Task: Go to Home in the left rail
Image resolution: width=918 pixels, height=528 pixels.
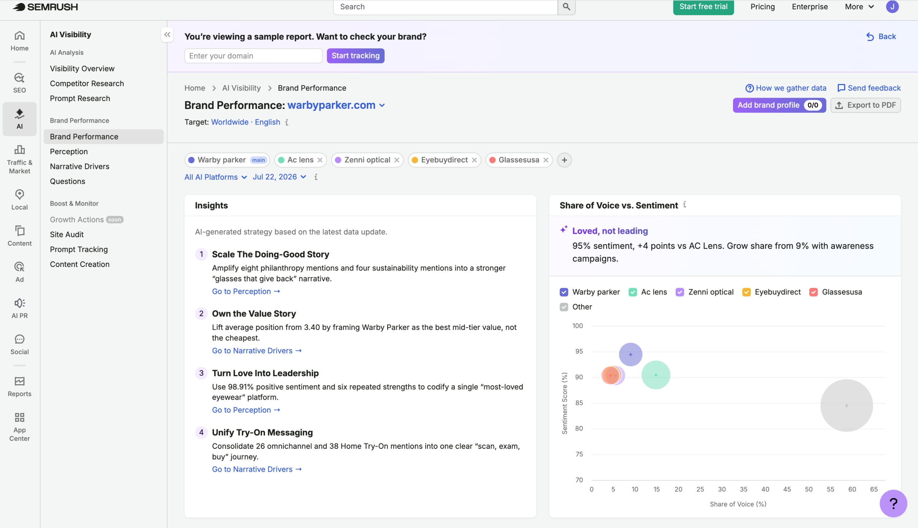Action: (20, 41)
